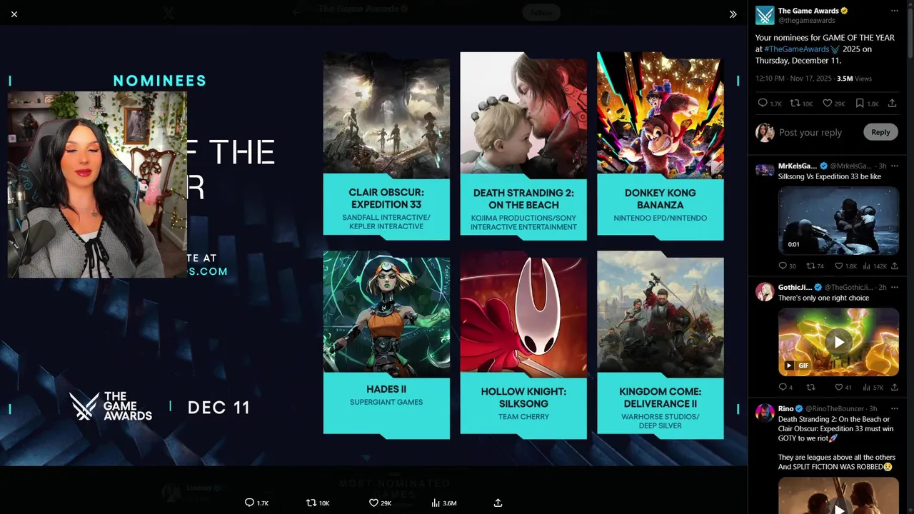This screenshot has height=514, width=914.
Task: Open Rino's profile avatar
Action: click(x=765, y=413)
